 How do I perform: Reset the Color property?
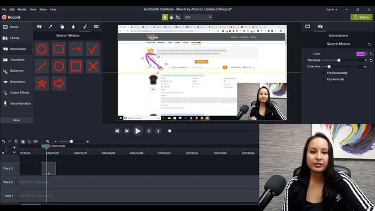(x=371, y=54)
